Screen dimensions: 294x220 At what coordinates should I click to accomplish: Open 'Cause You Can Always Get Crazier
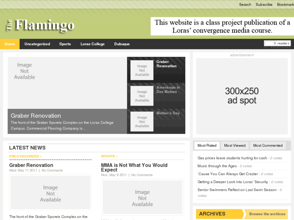228,174
